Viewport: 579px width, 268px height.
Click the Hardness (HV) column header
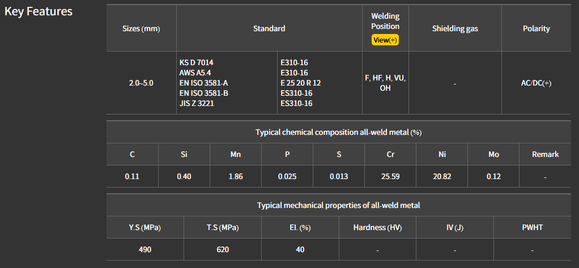pos(377,227)
